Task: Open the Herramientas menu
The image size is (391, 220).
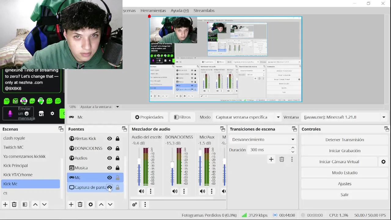Action: [x=153, y=10]
